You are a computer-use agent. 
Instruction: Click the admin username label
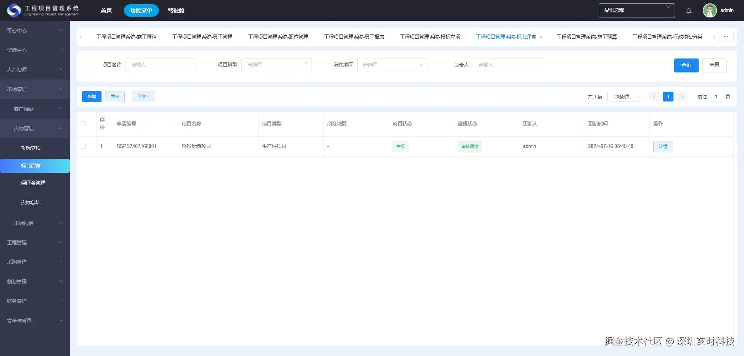point(727,10)
